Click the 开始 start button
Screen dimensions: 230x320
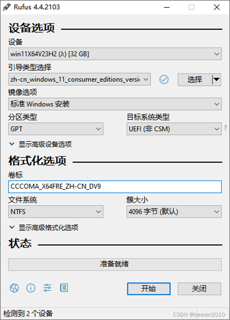(149, 289)
